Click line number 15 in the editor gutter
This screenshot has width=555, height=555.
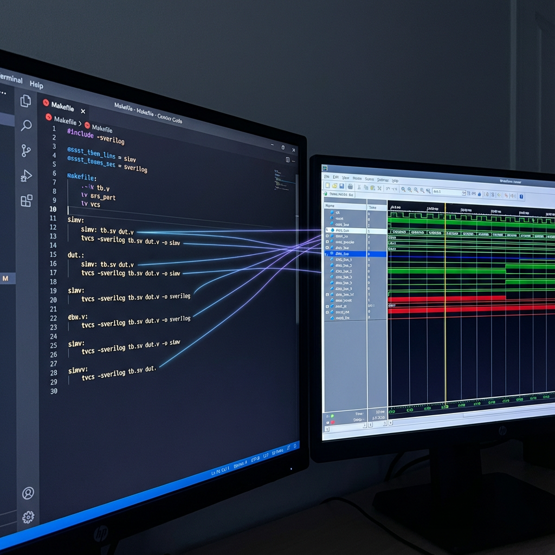pos(53,255)
